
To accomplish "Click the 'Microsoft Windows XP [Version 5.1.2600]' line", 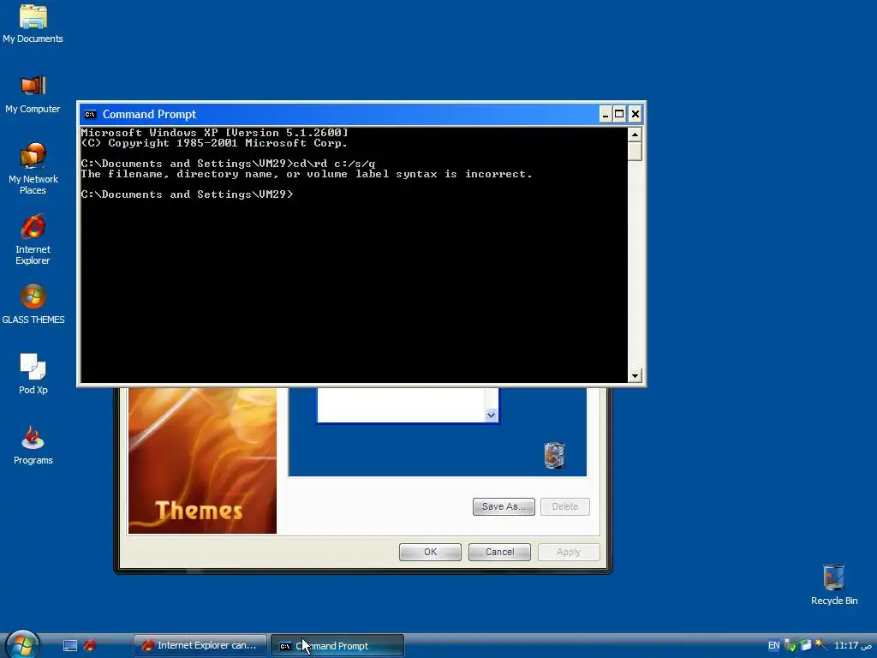I will tap(215, 133).
